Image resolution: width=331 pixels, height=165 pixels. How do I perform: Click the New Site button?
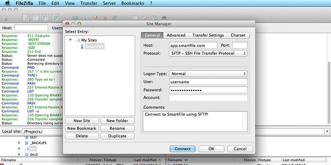click(82, 121)
